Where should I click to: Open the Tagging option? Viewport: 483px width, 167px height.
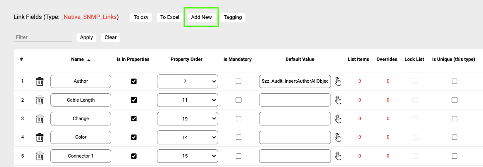(x=233, y=17)
